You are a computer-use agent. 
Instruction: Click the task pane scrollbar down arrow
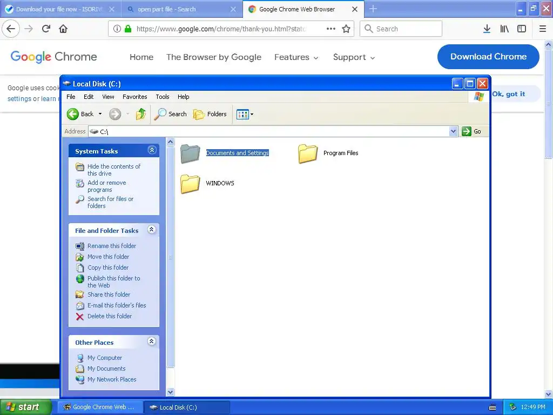170,392
